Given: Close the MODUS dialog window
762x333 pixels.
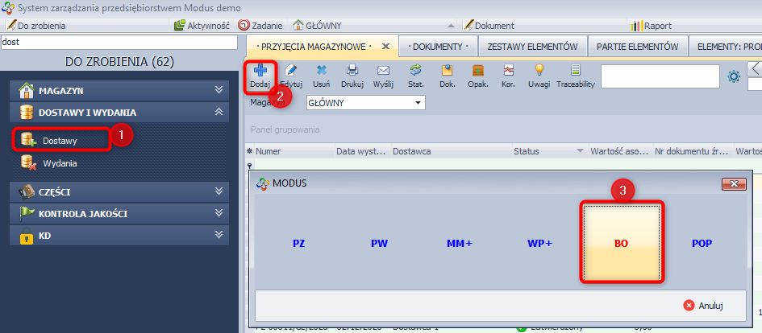Looking at the screenshot, I should pos(735,183).
